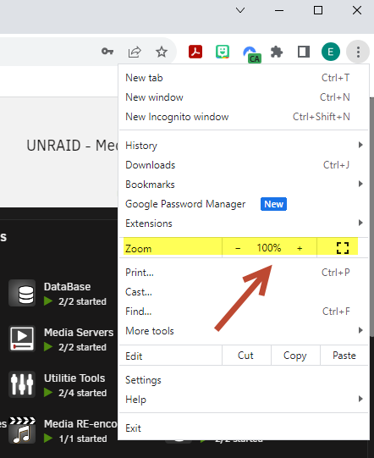374x458 pixels.
Task: Select New tab menu entry
Action: (x=244, y=78)
